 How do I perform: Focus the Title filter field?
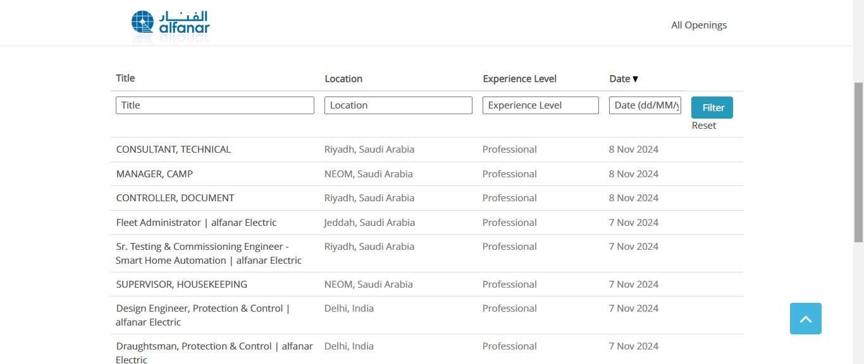[215, 105]
